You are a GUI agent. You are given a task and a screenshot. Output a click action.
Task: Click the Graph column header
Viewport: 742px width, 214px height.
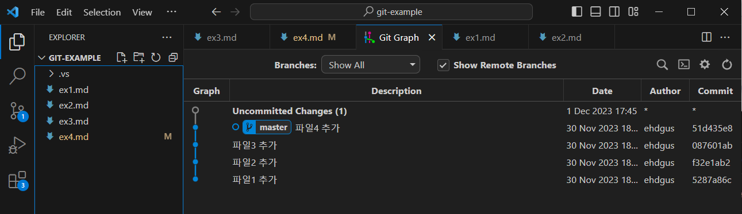207,91
